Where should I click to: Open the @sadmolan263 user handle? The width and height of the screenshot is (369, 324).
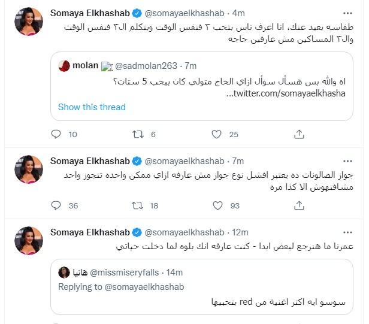coord(146,66)
